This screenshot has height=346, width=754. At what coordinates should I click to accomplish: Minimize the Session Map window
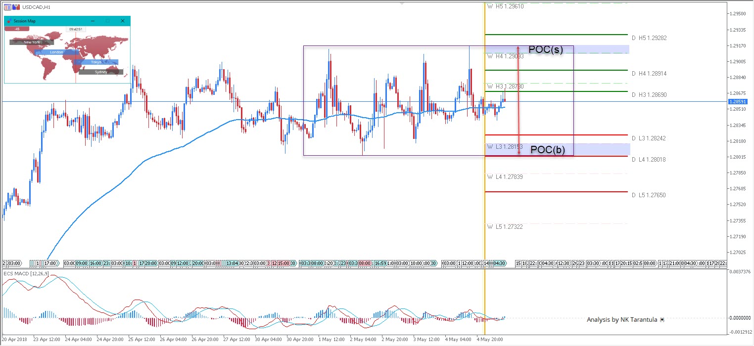pyautogui.click(x=92, y=21)
